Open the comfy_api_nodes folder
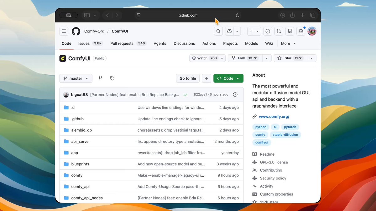The height and width of the screenshot is (211, 376). [87, 198]
